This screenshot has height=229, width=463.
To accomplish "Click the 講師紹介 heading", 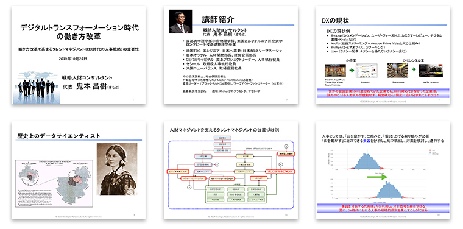I will click(x=218, y=19).
